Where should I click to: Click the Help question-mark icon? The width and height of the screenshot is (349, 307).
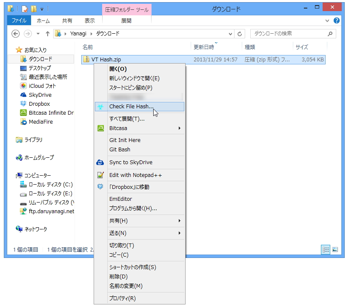(x=338, y=20)
